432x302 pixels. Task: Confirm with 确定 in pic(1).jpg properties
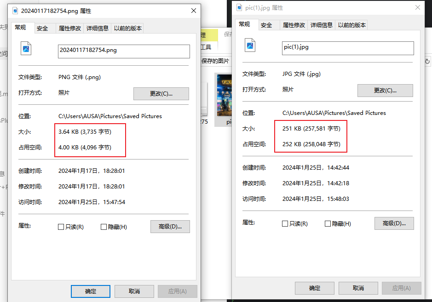click(315, 288)
